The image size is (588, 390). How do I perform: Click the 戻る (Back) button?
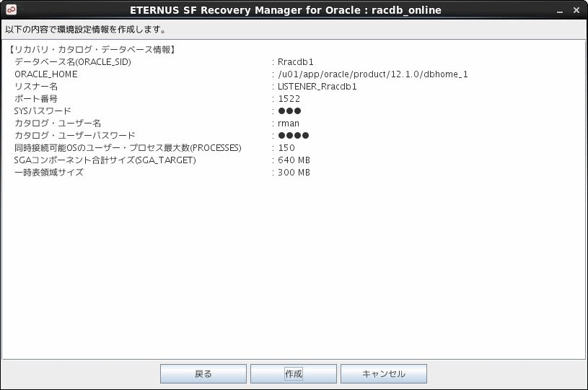203,373
